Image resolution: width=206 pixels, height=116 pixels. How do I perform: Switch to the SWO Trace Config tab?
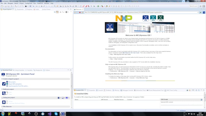coord(171,90)
